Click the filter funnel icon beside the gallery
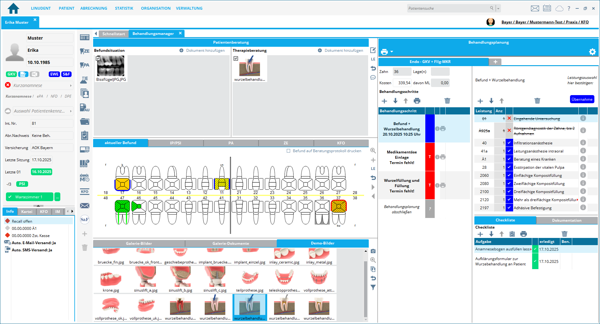The height and width of the screenshot is (324, 600). tap(373, 287)
